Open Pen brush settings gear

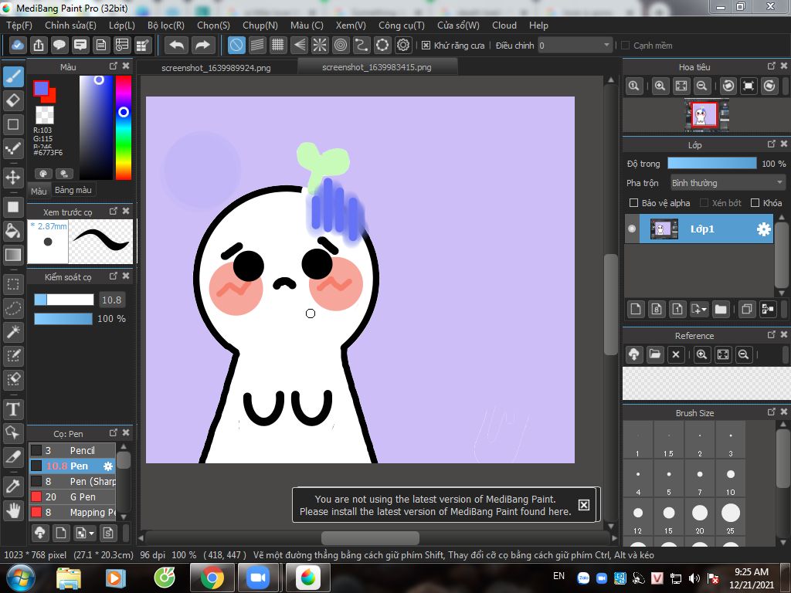[108, 466]
